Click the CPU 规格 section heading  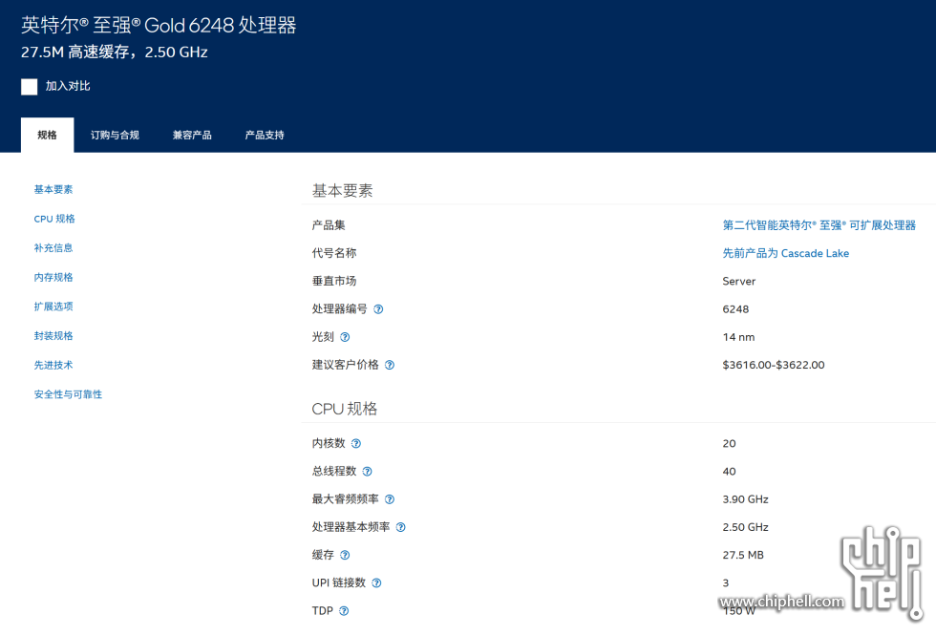[345, 409]
